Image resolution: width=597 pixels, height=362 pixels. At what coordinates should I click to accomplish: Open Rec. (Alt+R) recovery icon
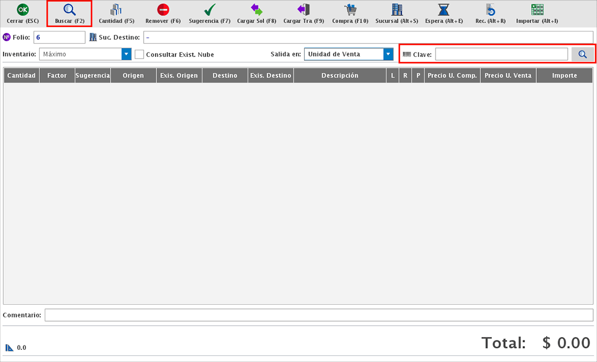[x=490, y=9]
